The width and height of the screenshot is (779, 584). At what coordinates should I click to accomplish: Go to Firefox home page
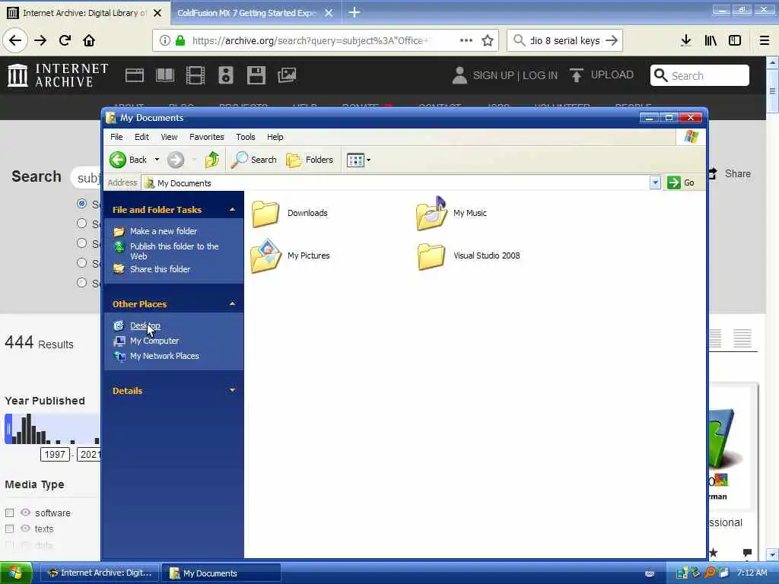click(x=89, y=40)
